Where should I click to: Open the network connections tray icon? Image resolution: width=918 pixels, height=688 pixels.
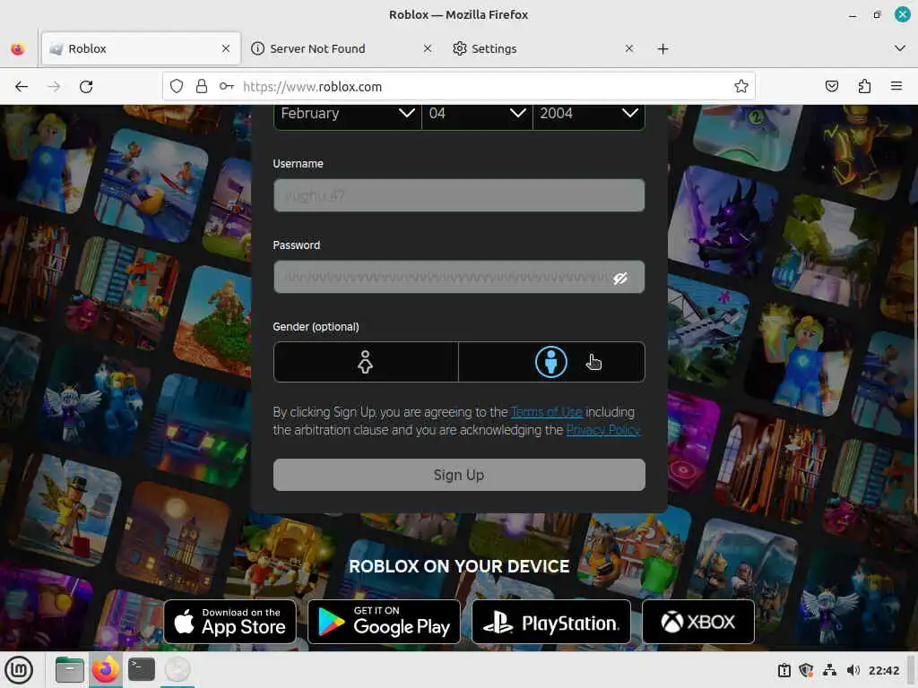pyautogui.click(x=829, y=670)
